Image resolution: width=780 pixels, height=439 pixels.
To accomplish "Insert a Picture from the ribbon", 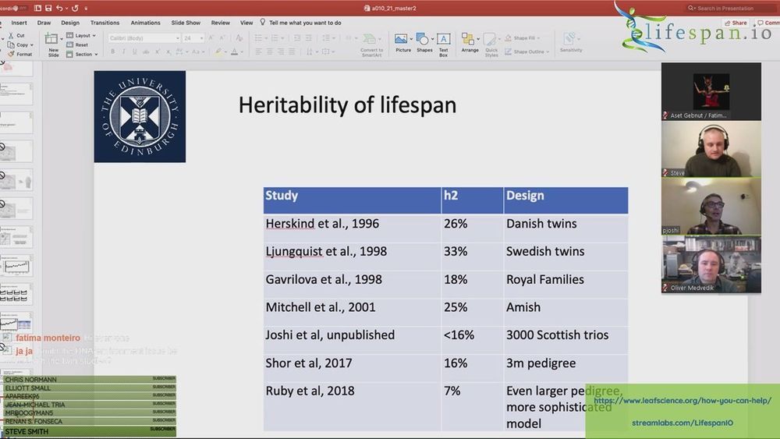I will coord(402,42).
